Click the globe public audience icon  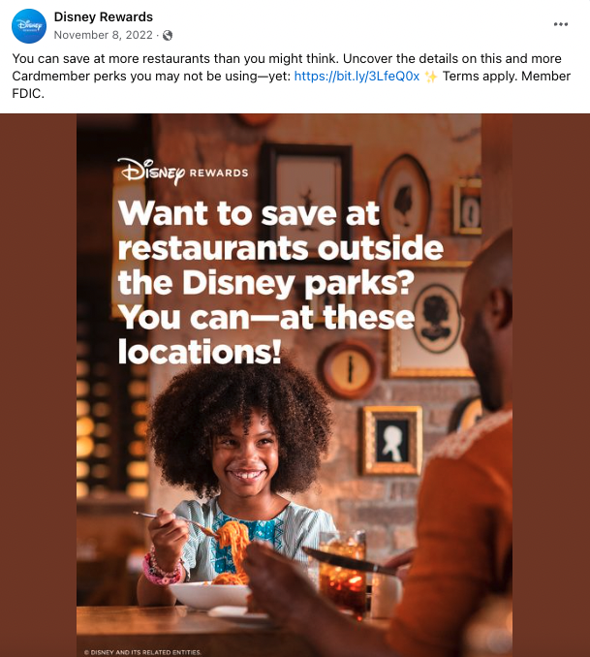click(x=168, y=35)
